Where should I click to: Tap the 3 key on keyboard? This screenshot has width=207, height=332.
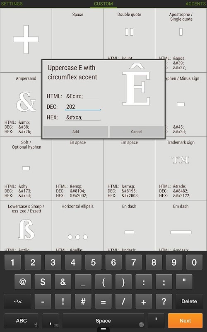point(53,262)
